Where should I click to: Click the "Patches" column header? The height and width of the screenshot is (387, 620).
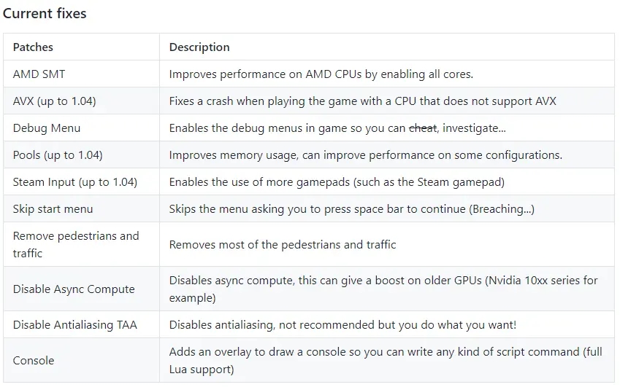coord(33,47)
